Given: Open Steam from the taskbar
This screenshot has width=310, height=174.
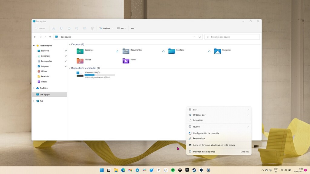Looking at the screenshot, I should [195, 170].
